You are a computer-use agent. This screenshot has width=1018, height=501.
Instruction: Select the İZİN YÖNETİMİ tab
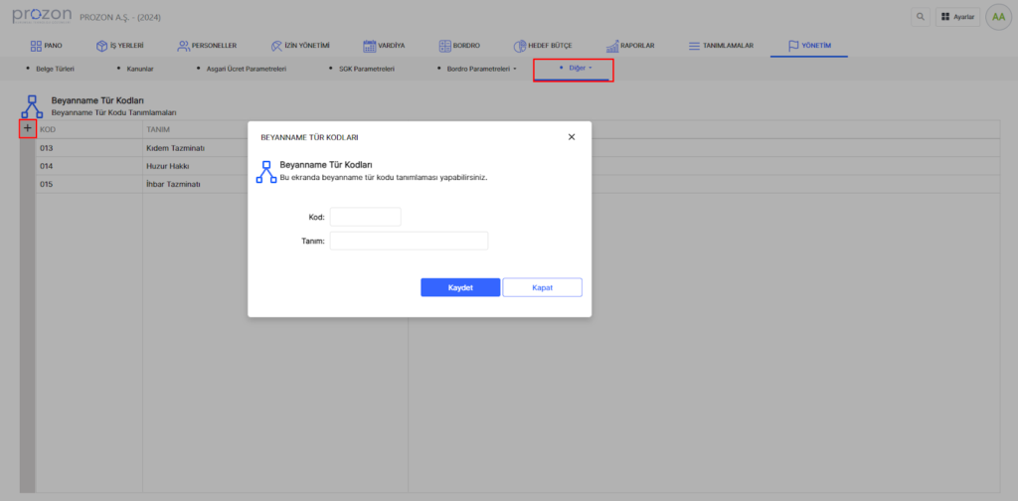[300, 46]
